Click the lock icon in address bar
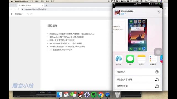Screen dimensions: 177x99 [23, 9]
